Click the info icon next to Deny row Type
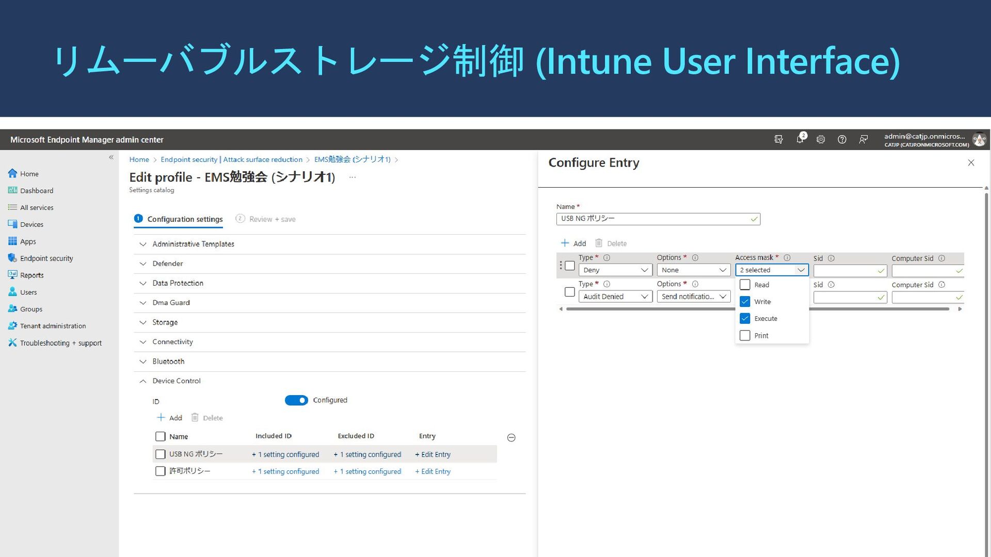 (607, 257)
